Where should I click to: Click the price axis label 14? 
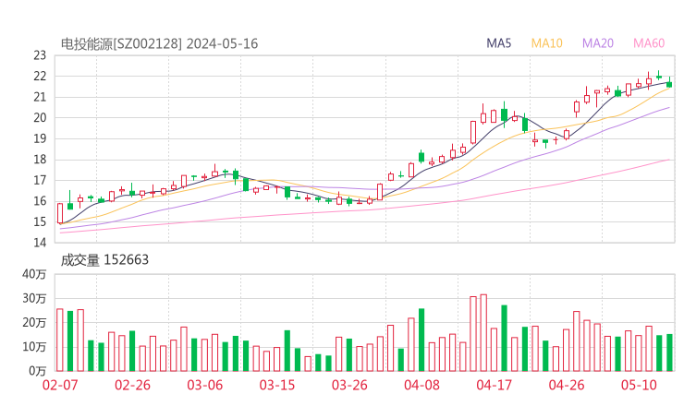click(x=40, y=242)
